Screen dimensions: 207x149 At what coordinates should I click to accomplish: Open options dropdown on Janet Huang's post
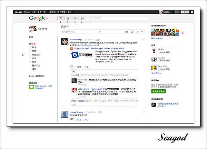pyautogui.click(x=144, y=112)
